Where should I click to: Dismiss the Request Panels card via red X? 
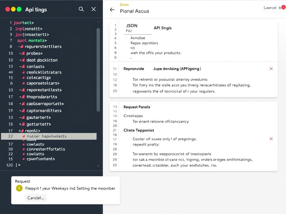click(271, 139)
